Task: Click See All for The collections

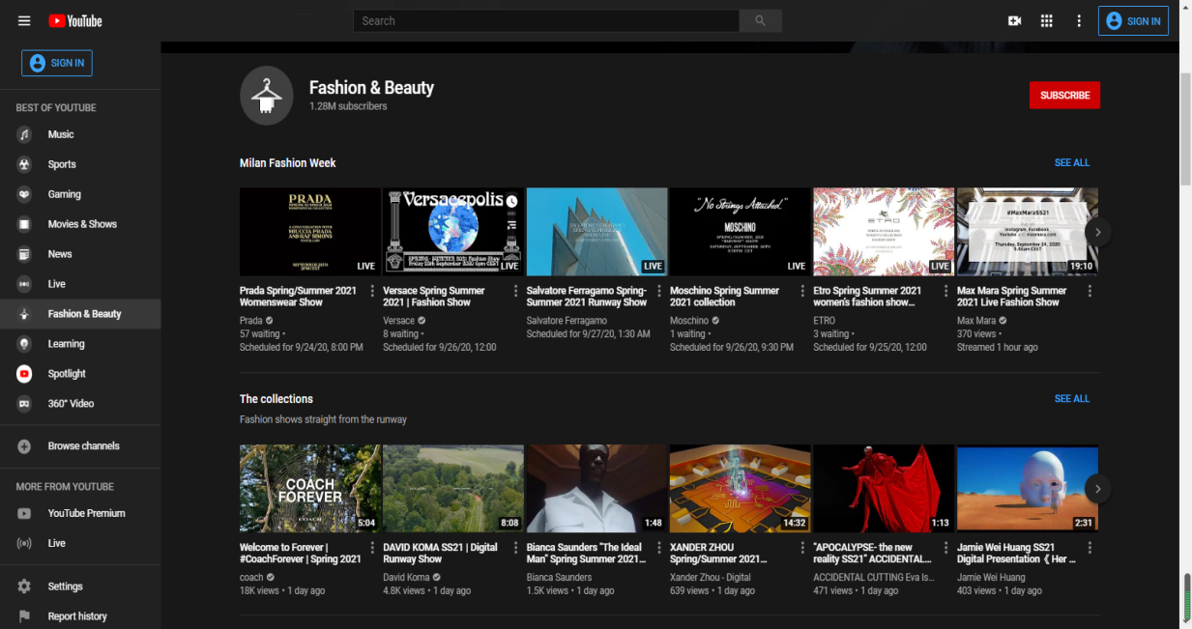Action: (1071, 399)
